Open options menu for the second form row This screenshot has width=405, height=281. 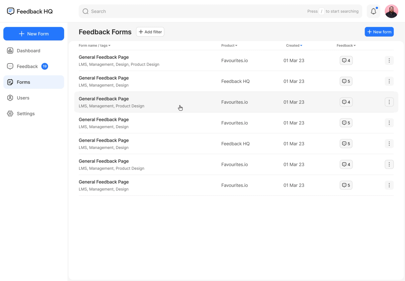coord(389,81)
